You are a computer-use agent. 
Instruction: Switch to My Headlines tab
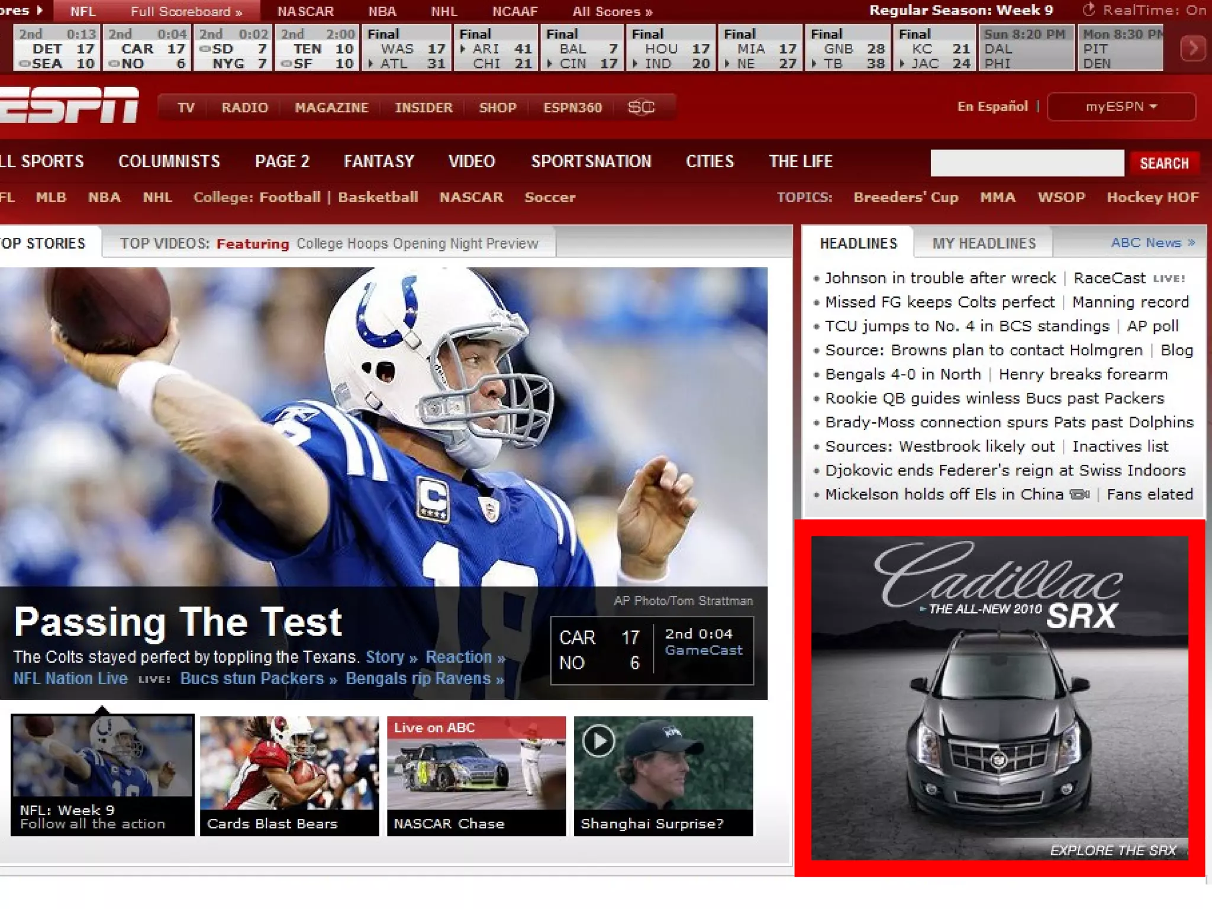pyautogui.click(x=984, y=243)
